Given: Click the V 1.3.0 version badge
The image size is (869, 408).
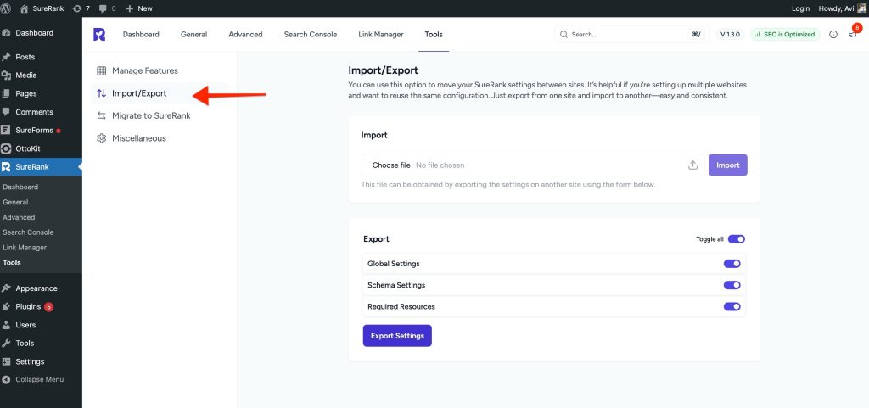Looking at the screenshot, I should 730,34.
